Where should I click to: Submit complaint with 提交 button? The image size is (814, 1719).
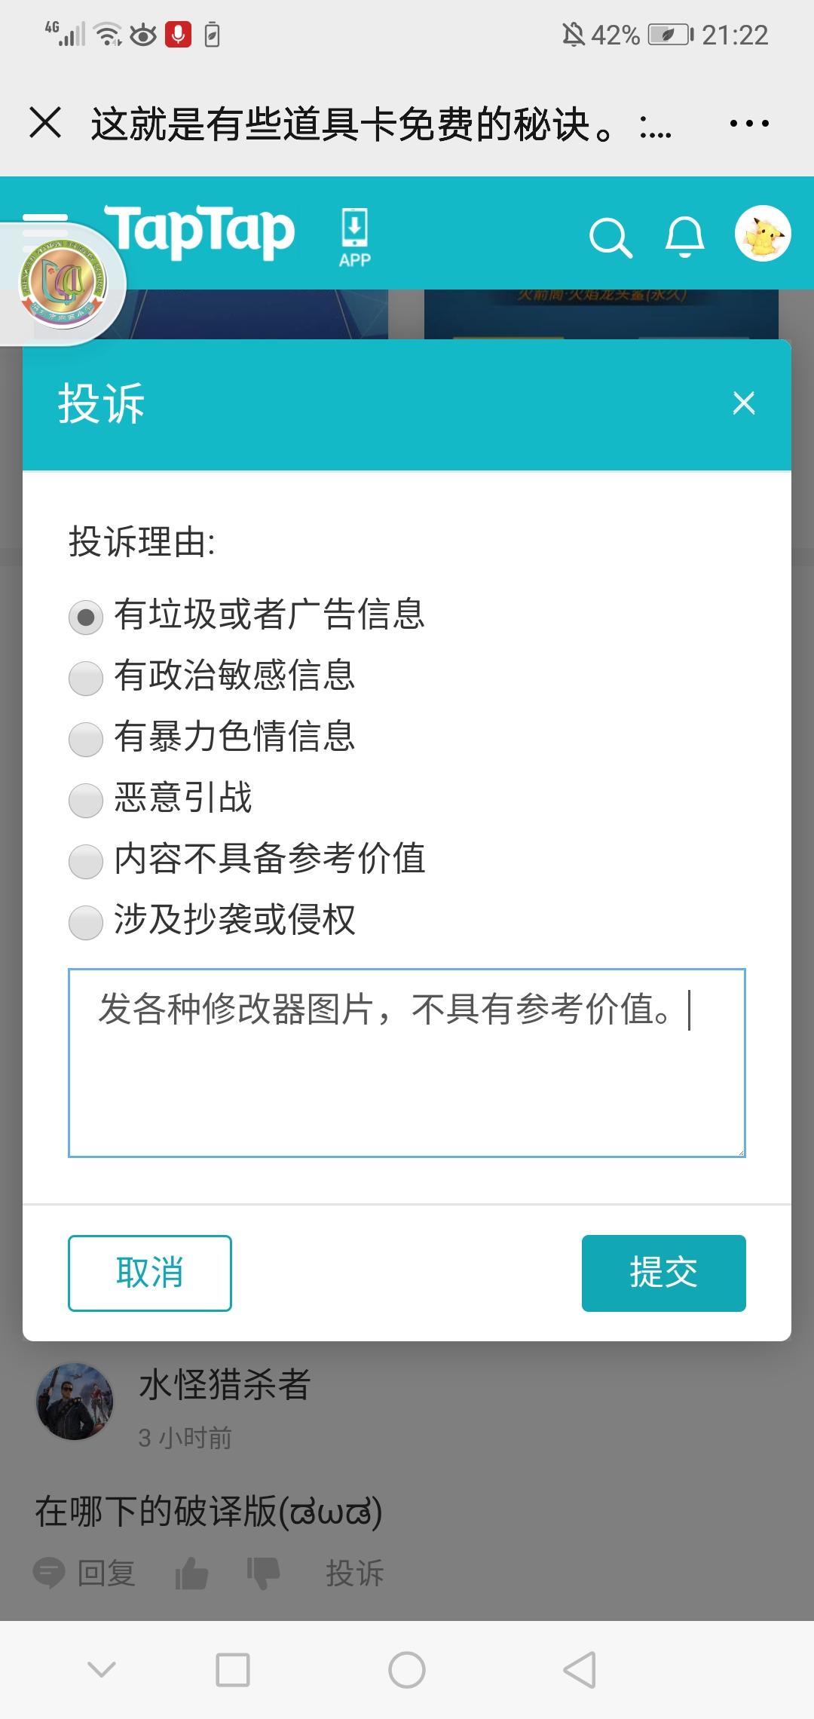coord(664,1273)
